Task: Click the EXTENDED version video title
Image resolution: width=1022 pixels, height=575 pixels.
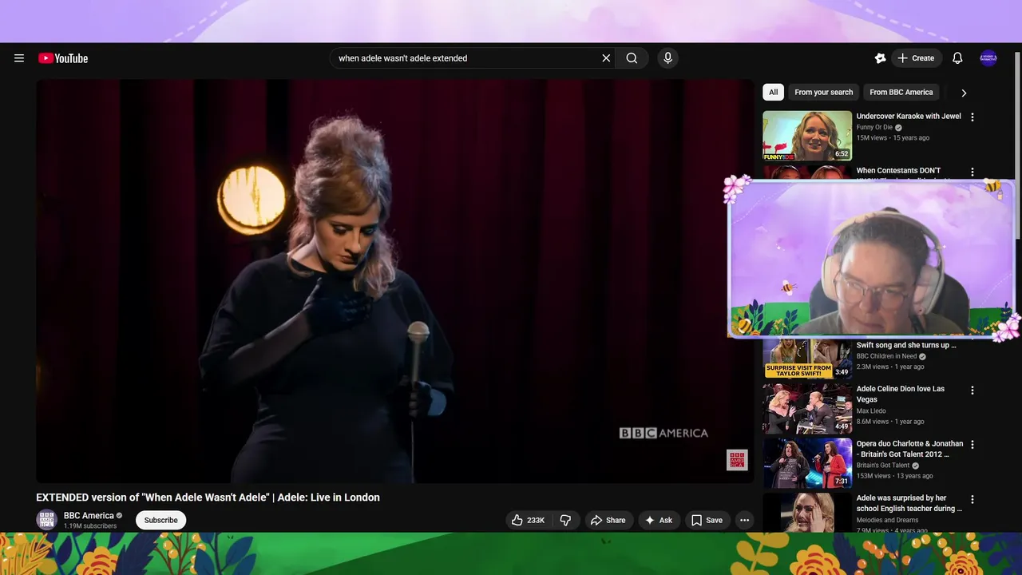Action: coord(208,498)
